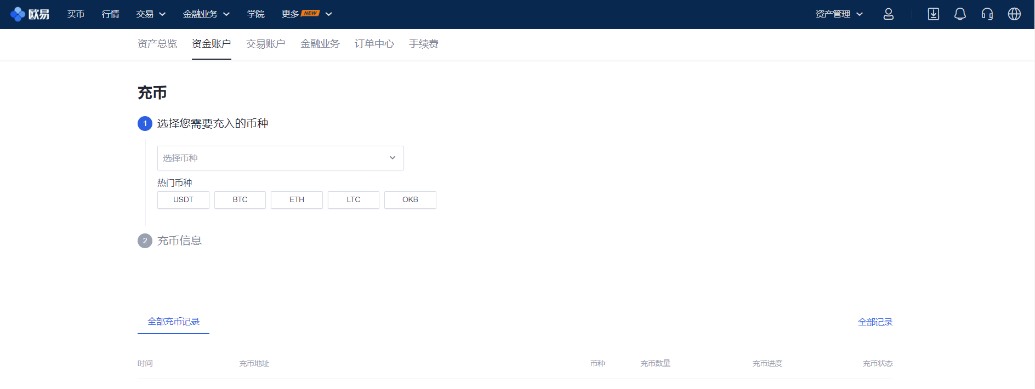This screenshot has width=1035, height=389.
Task: Click the 充币信息 step heading
Action: (x=179, y=241)
